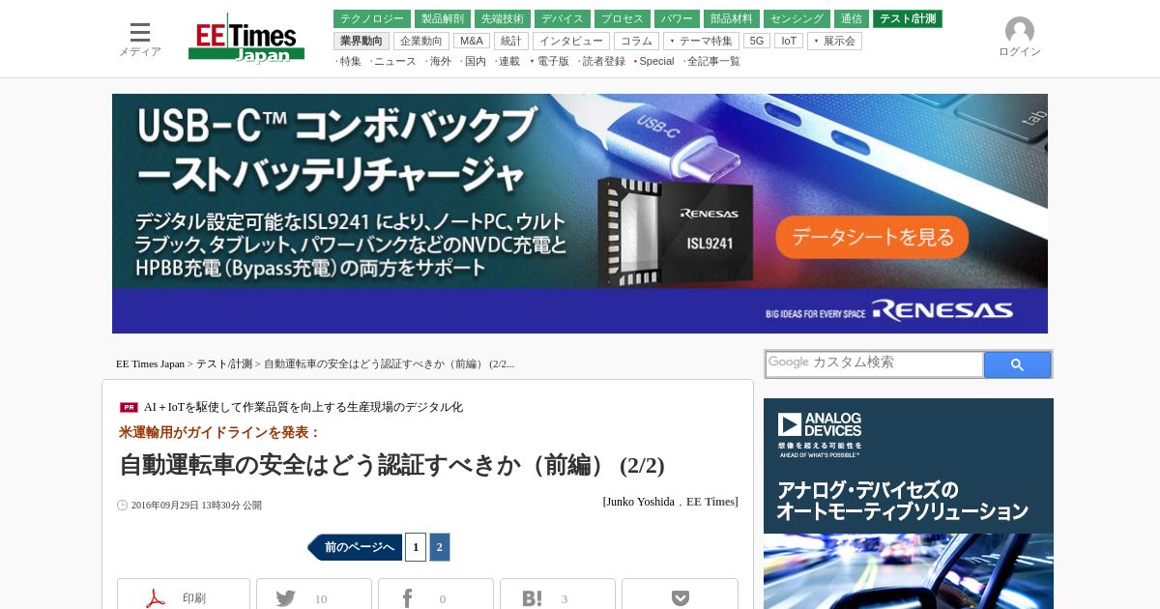
Task: Select the 業界動向 submenu item
Action: pyautogui.click(x=362, y=41)
